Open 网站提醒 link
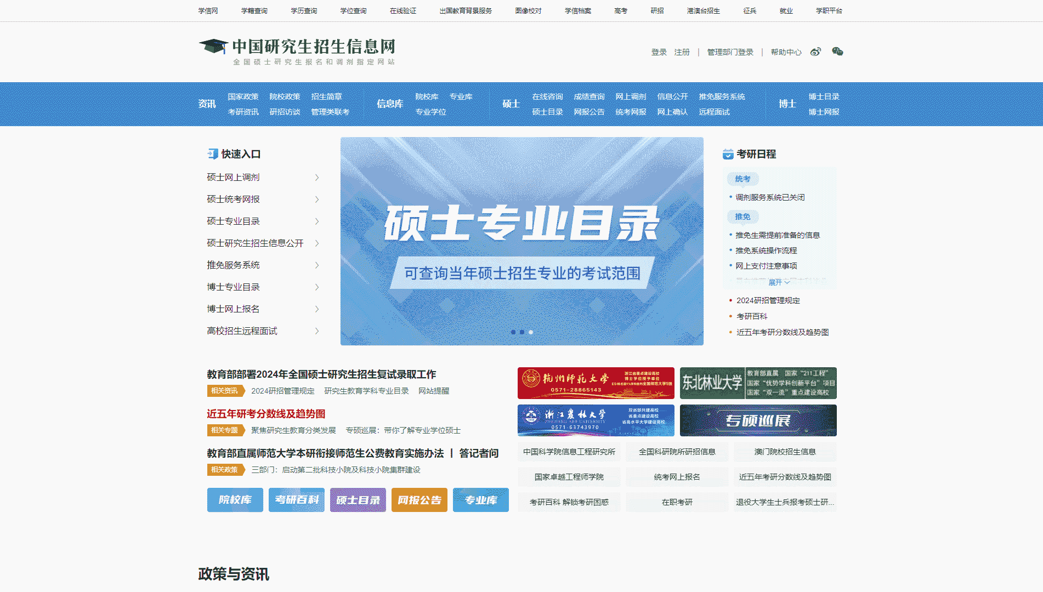The image size is (1043, 592). pos(434,391)
